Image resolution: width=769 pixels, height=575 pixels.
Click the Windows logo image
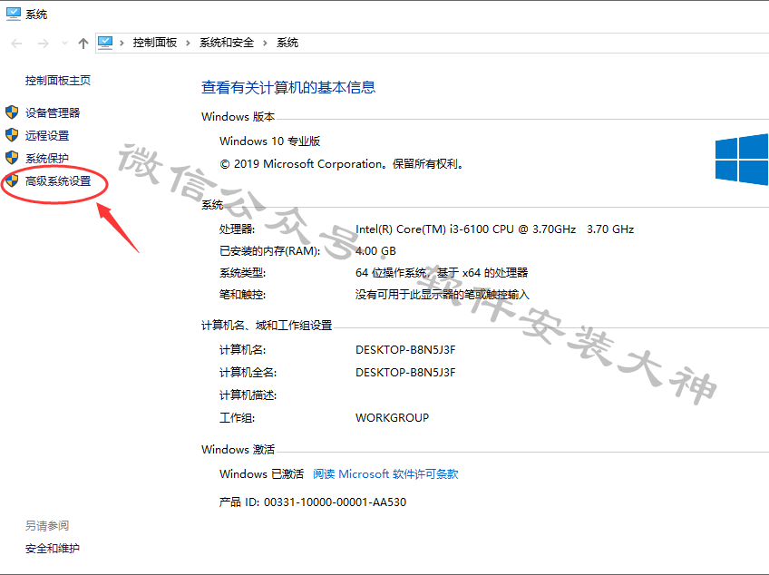coord(742,159)
